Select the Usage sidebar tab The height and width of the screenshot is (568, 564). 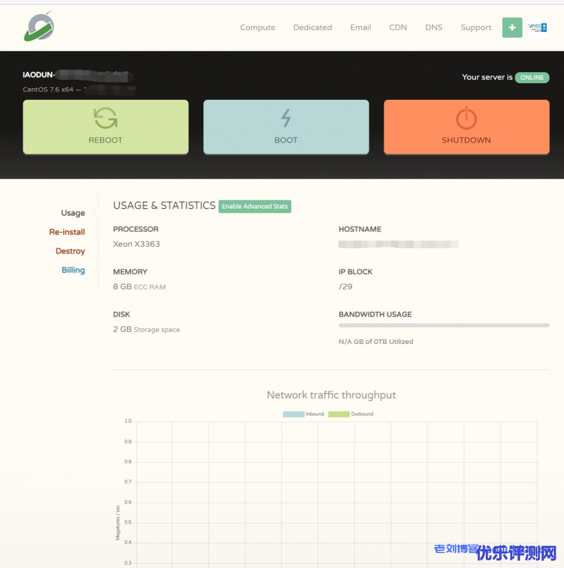(73, 213)
